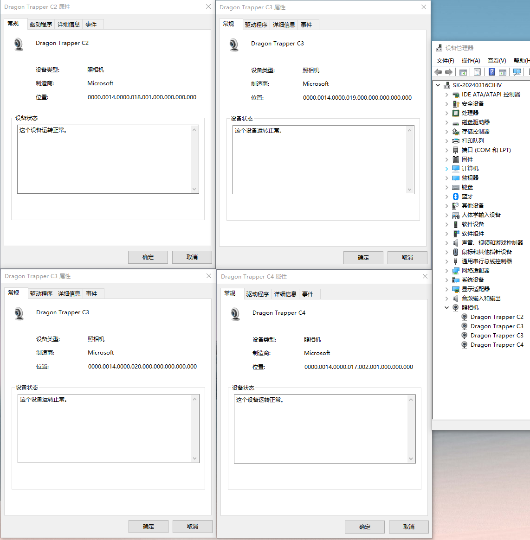Click the webcam icon in Dragon Trapper C4 properties

tap(235, 314)
